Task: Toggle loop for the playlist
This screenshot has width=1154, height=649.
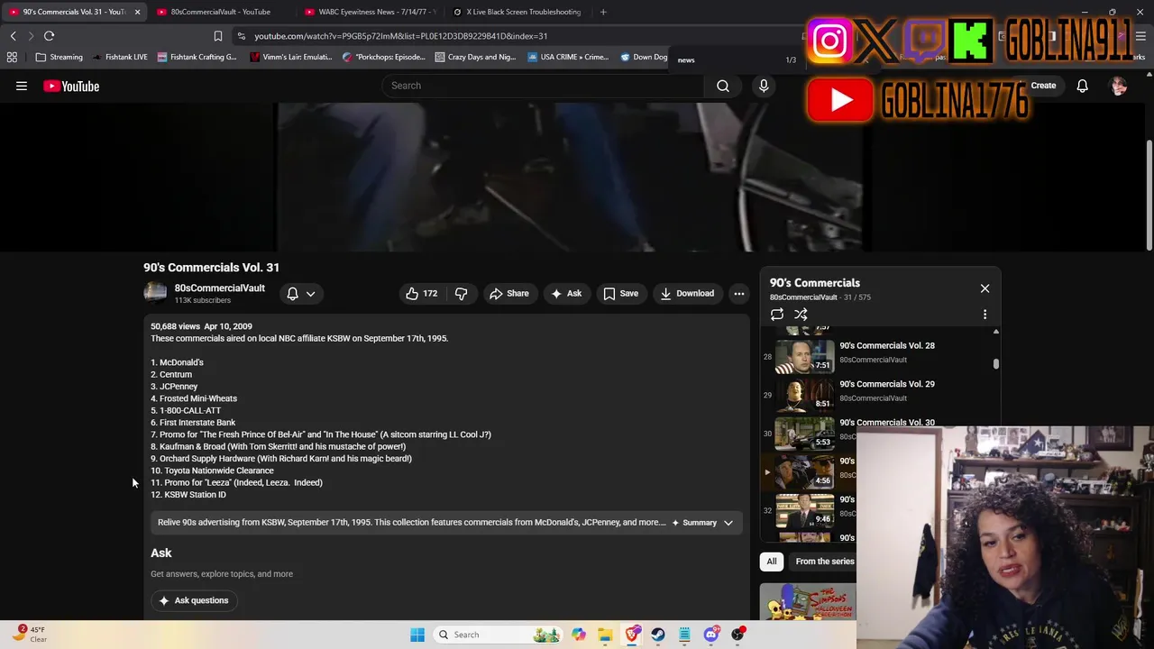Action: pyautogui.click(x=777, y=315)
